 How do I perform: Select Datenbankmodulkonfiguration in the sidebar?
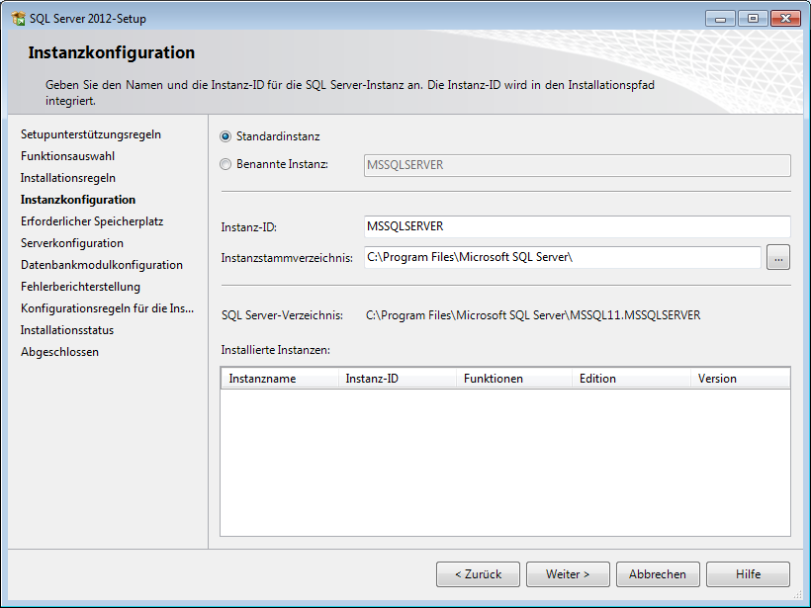pos(102,265)
